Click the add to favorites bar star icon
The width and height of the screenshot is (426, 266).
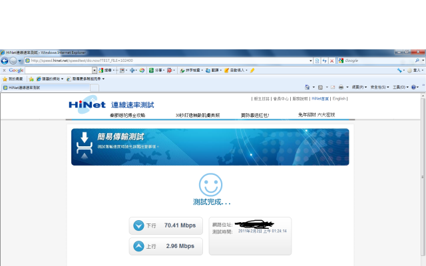(31, 79)
